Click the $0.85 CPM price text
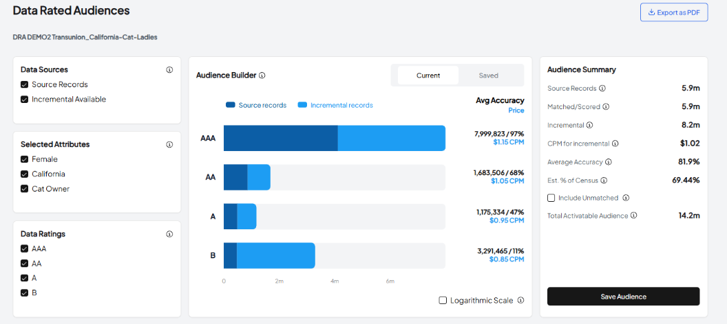The width and height of the screenshot is (727, 324). tap(507, 259)
